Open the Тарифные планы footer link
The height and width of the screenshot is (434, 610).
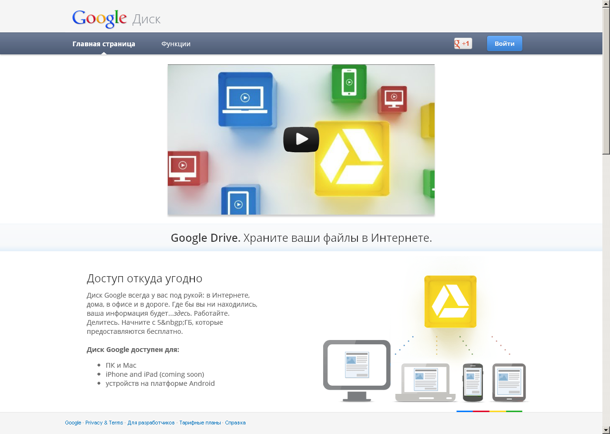200,423
